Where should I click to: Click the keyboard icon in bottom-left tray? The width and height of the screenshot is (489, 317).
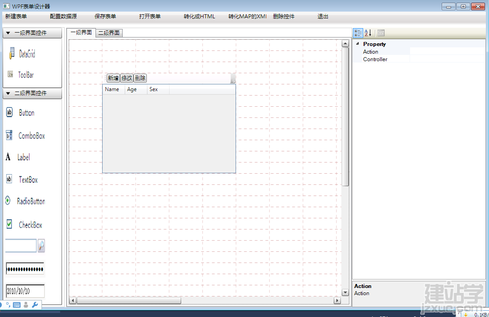(x=17, y=305)
